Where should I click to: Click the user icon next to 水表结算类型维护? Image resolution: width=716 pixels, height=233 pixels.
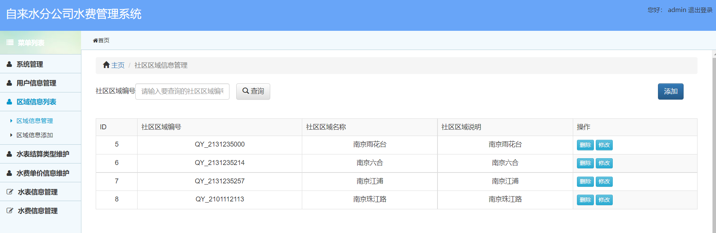[x=9, y=154]
